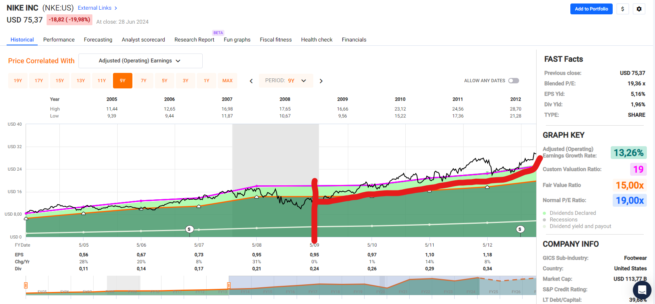
Task: Select the MAX time range
Action: click(x=228, y=81)
